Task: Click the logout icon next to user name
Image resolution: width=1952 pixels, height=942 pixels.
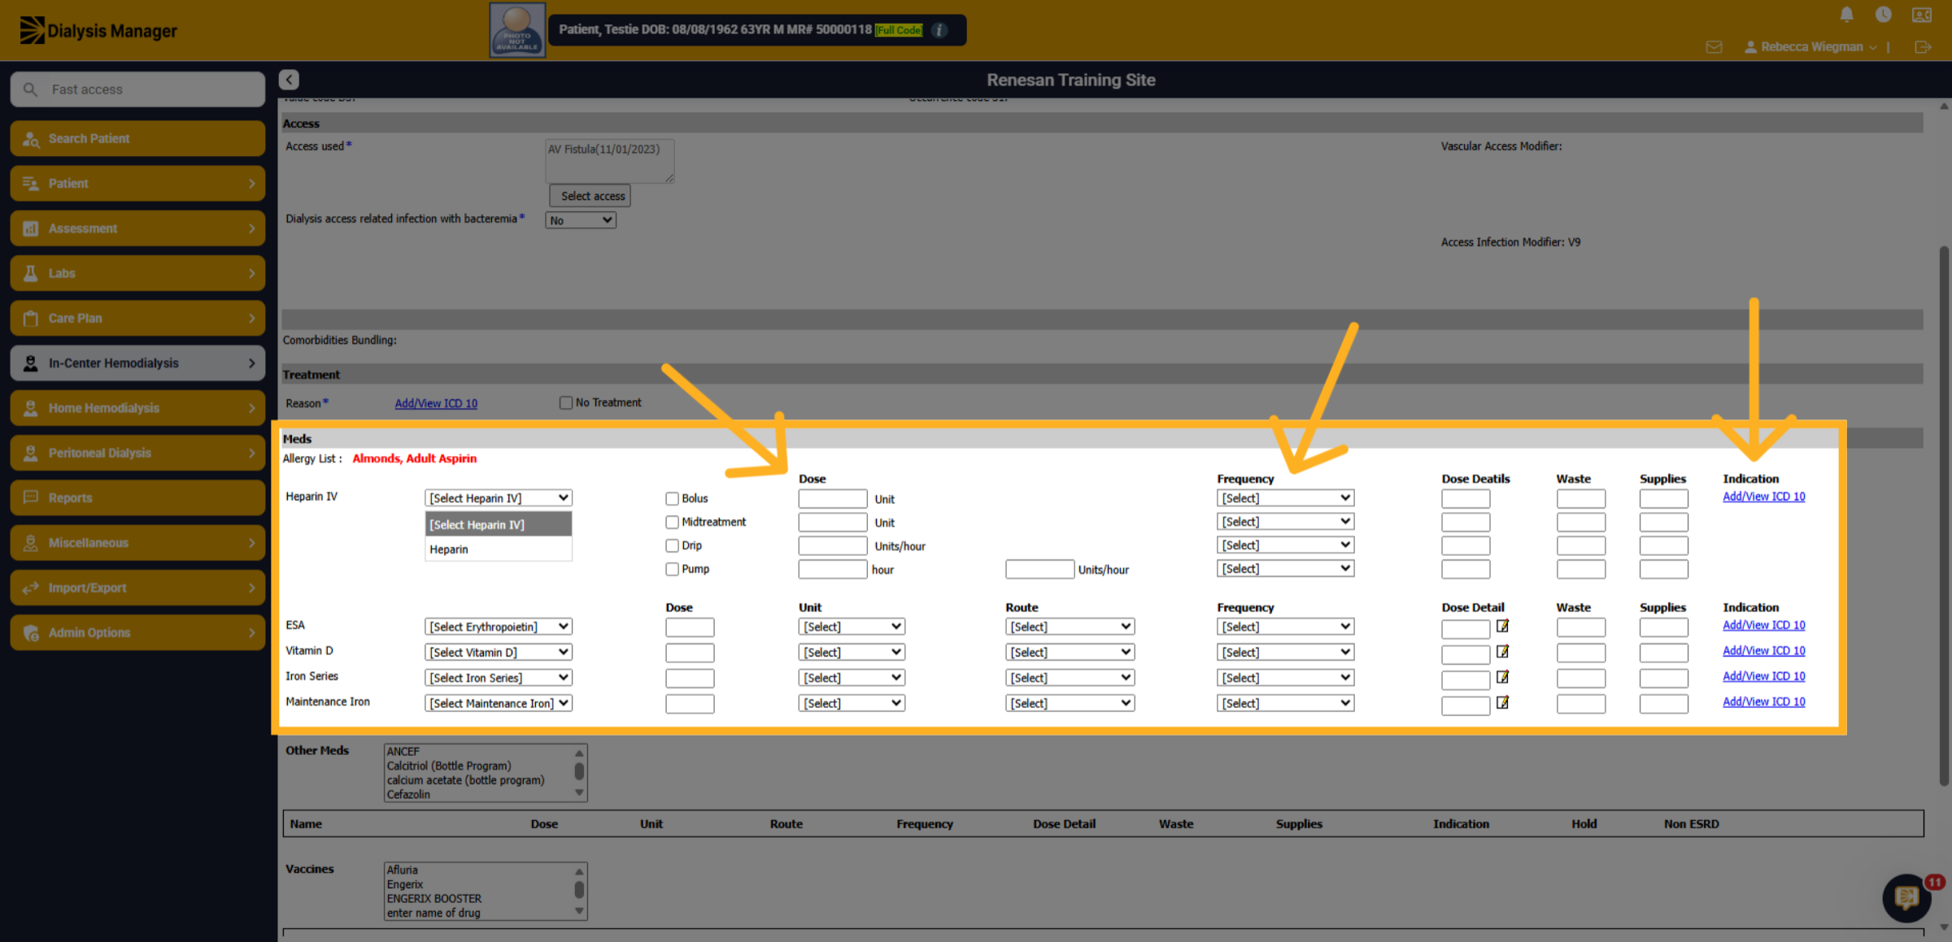Action: coord(1923,47)
